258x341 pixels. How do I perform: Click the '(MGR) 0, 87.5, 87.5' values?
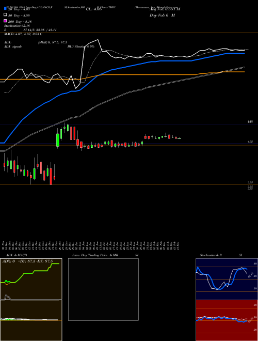(x=53, y=42)
